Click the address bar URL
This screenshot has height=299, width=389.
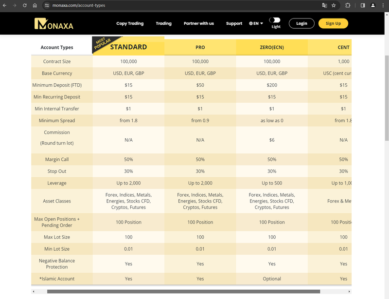pyautogui.click(x=79, y=5)
